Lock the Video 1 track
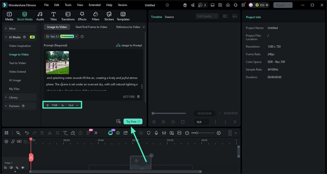Viewport: 327px width, 174px height. pos(6,167)
